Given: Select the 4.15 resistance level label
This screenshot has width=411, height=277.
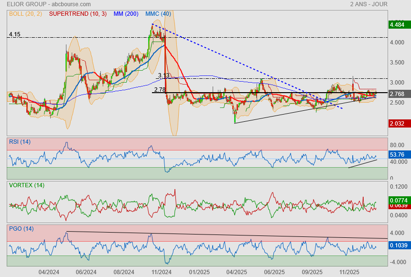Looking at the screenshot, I should [14, 34].
